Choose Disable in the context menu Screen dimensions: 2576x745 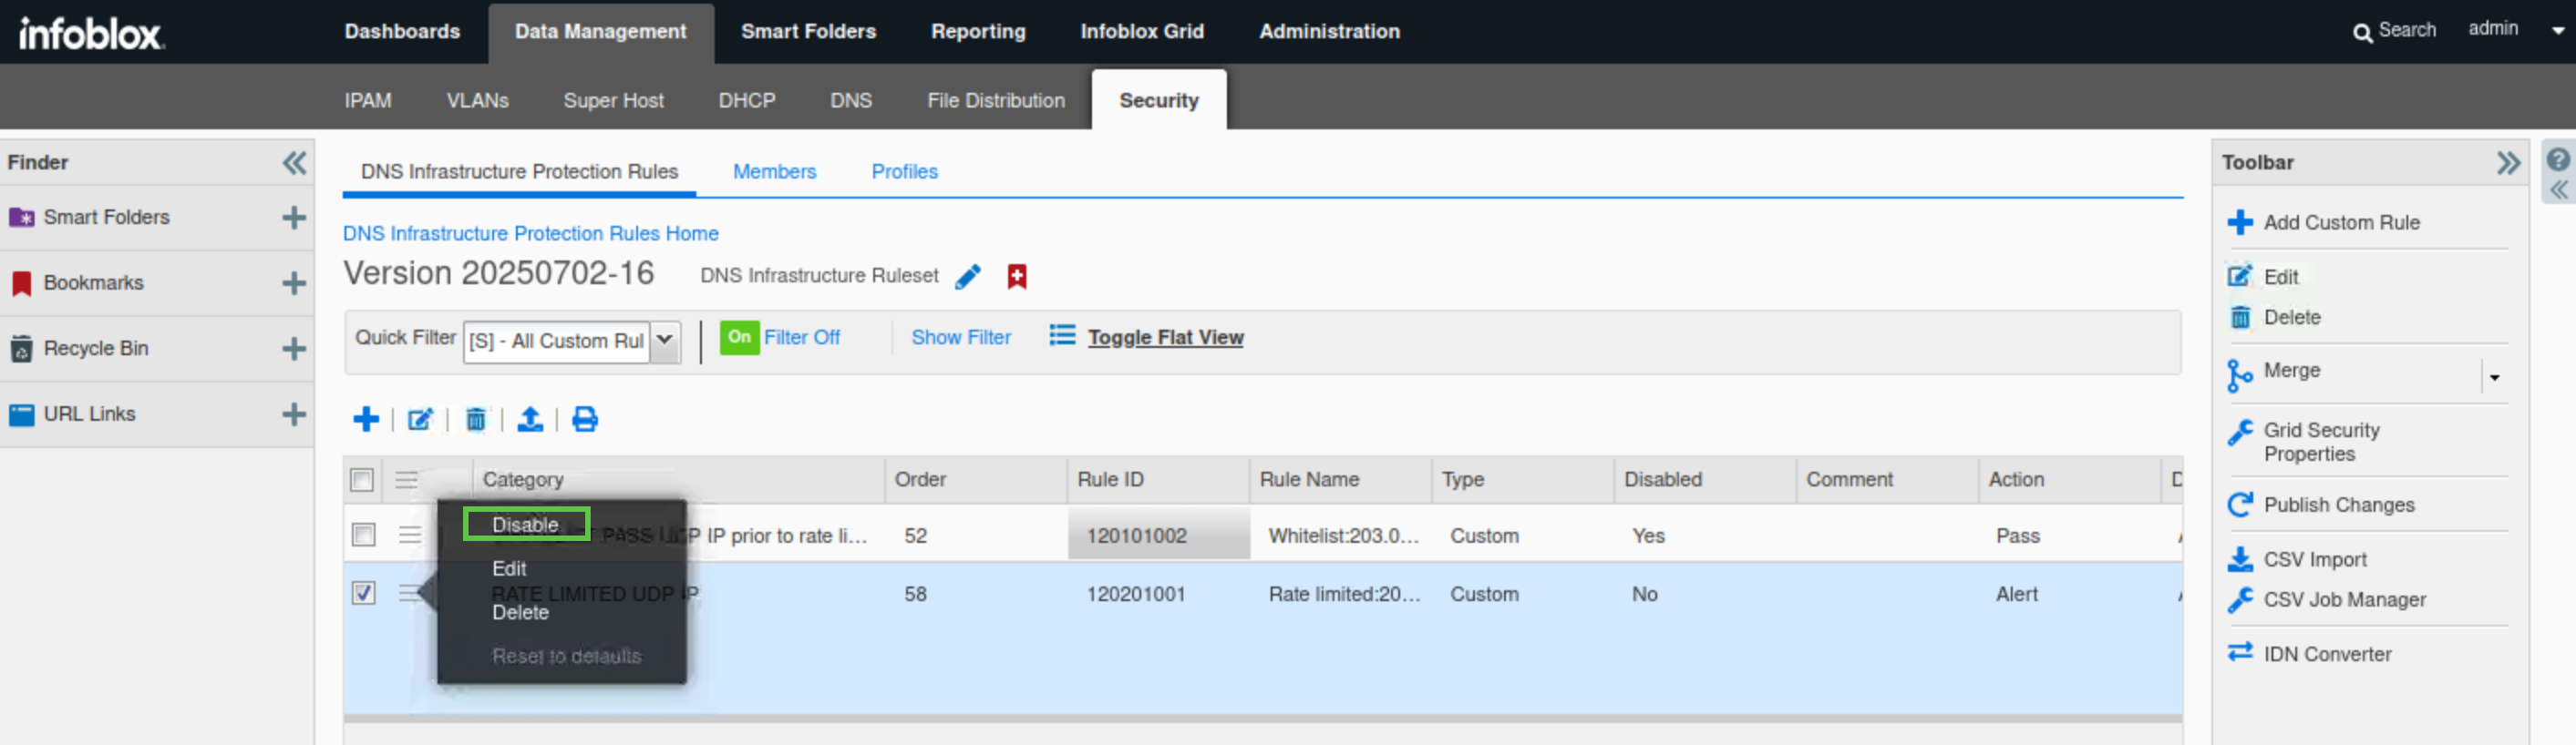click(525, 526)
